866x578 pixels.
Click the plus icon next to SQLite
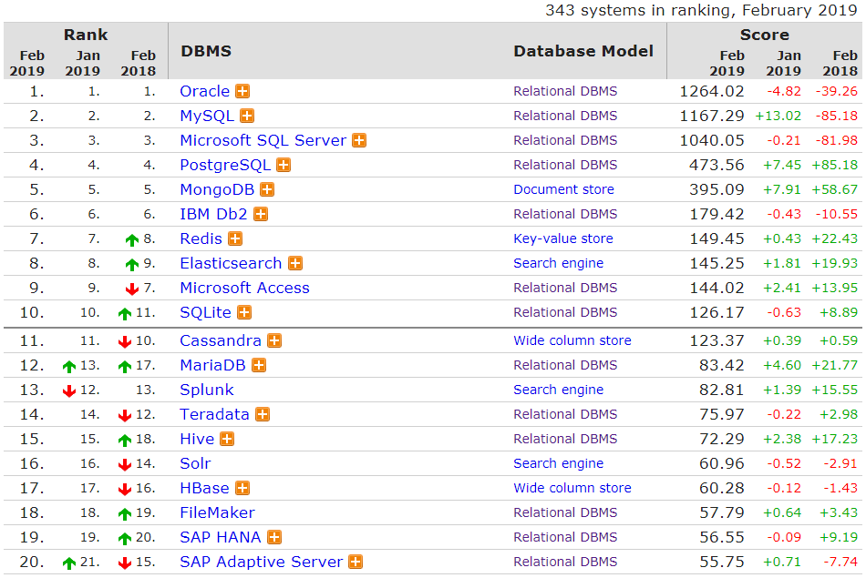pyautogui.click(x=244, y=313)
